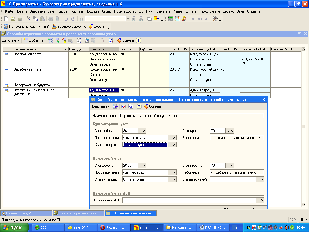Clear Счет кредита 70 in Бухгалтерский учет
309x232 pixels.
pos(232,131)
